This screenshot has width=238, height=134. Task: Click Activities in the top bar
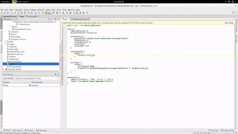pyautogui.click(x=5, y=1)
